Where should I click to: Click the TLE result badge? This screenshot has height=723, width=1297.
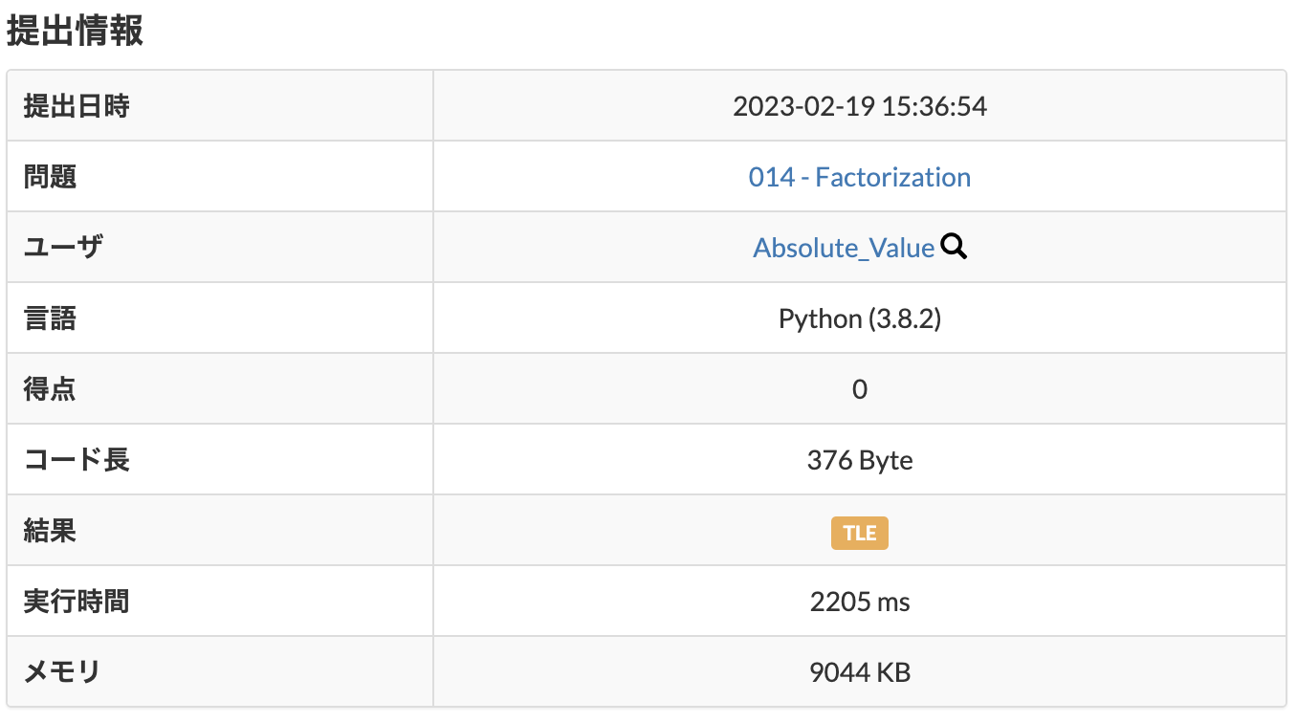point(859,533)
